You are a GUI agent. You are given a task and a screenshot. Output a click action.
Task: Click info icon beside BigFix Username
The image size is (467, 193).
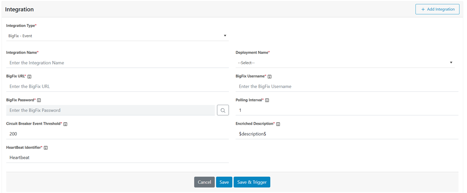coord(269,76)
